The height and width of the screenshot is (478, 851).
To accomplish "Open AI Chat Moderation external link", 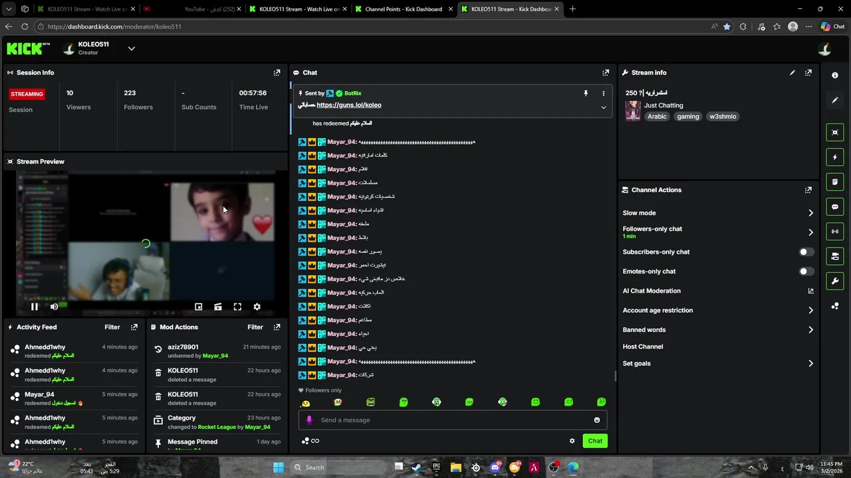I will click(x=810, y=291).
